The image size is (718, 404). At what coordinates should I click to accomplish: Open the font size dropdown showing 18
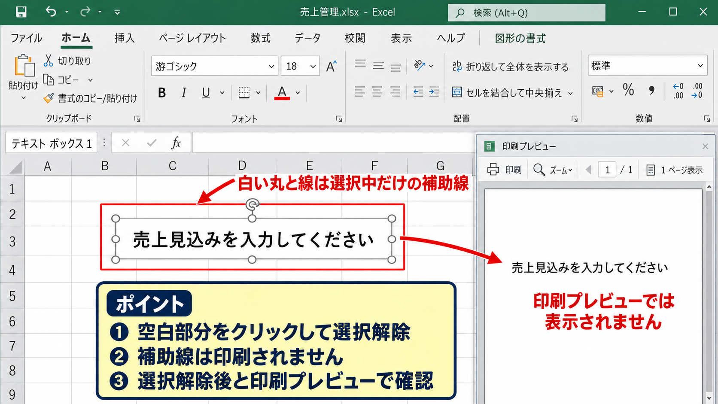[313, 67]
